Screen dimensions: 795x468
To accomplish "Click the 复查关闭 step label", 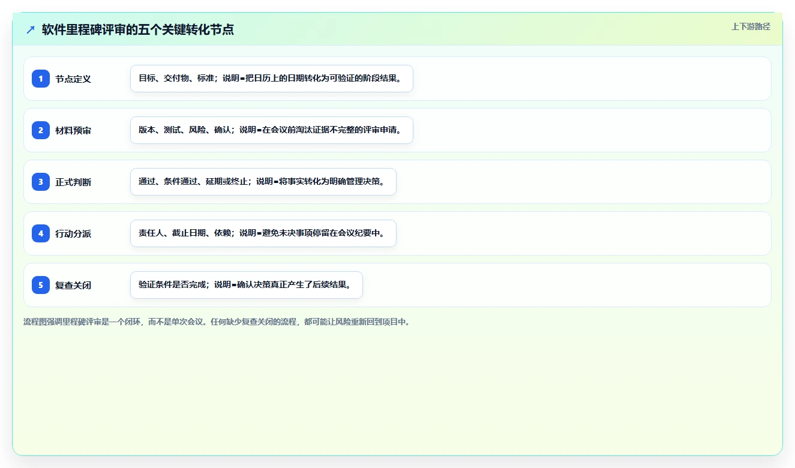I will pyautogui.click(x=73, y=286).
